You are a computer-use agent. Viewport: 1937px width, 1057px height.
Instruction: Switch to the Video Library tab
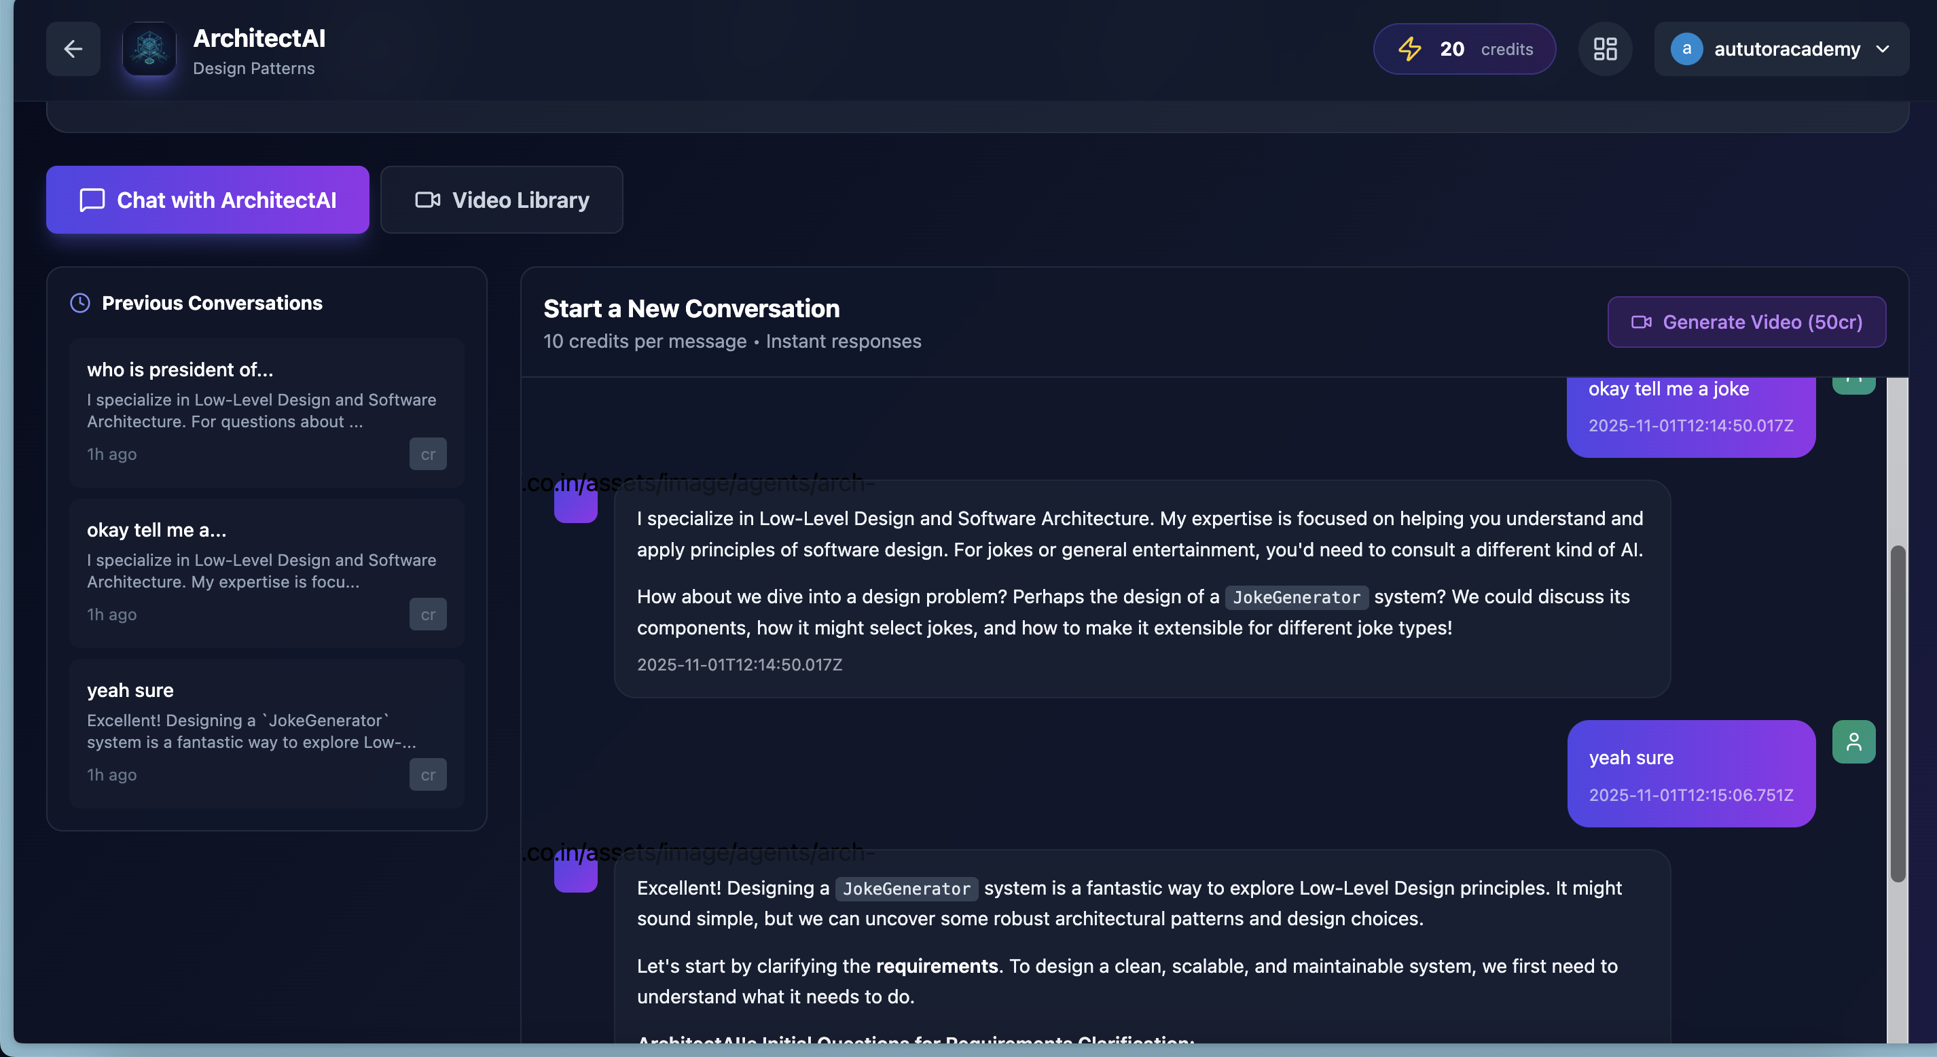[x=501, y=200]
